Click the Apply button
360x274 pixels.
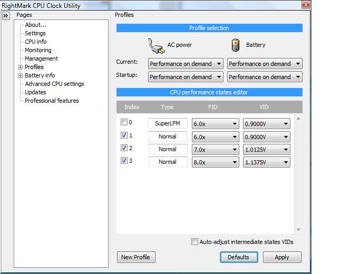coord(282,257)
